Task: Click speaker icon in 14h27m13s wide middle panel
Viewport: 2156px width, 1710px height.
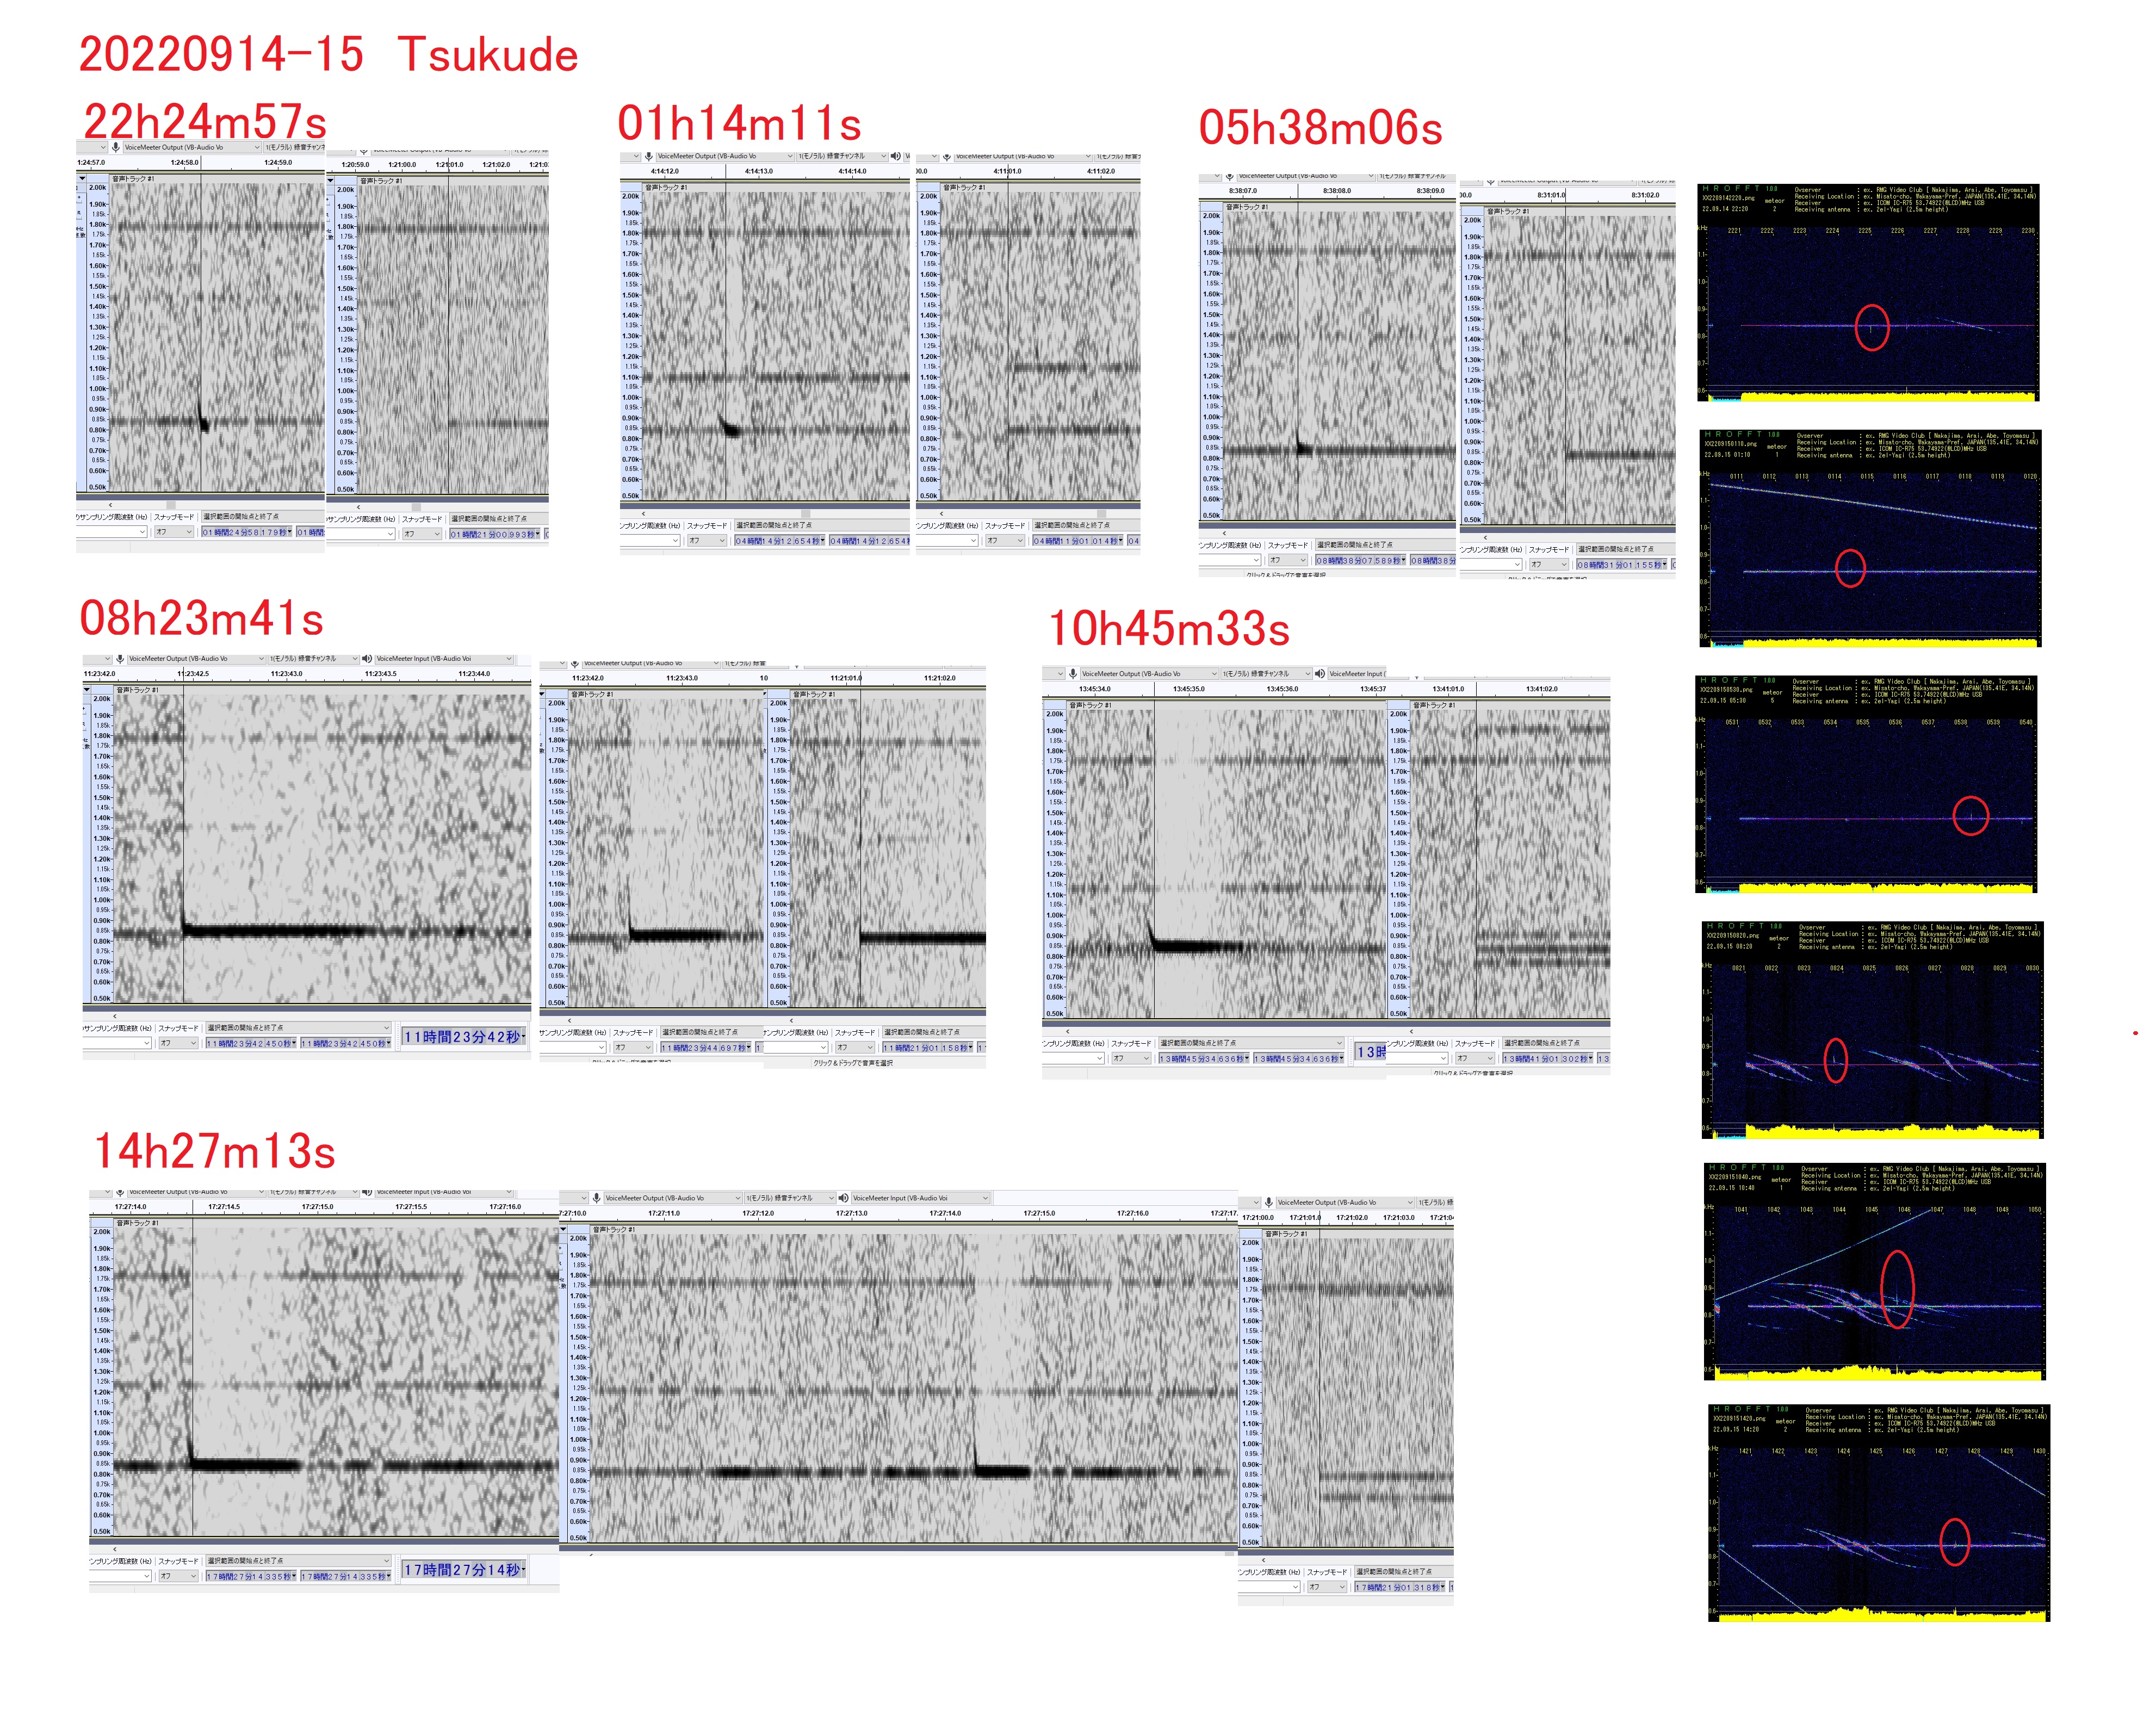Action: tap(844, 1198)
